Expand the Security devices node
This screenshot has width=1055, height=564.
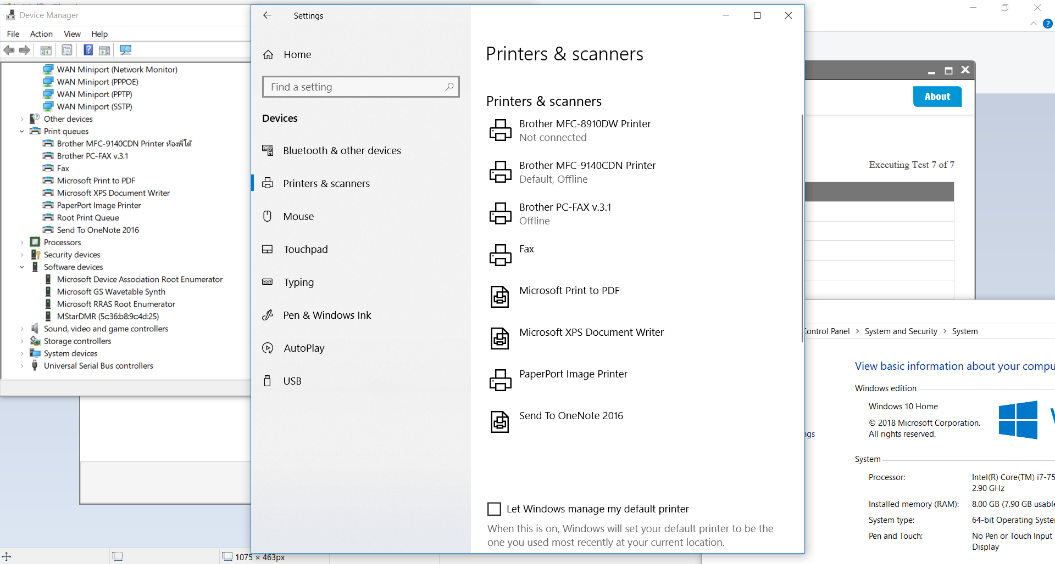pyautogui.click(x=22, y=255)
